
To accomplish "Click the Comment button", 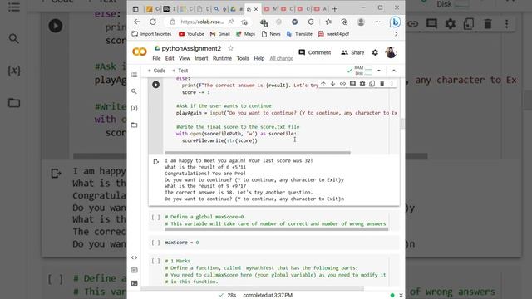I will pyautogui.click(x=314, y=52).
